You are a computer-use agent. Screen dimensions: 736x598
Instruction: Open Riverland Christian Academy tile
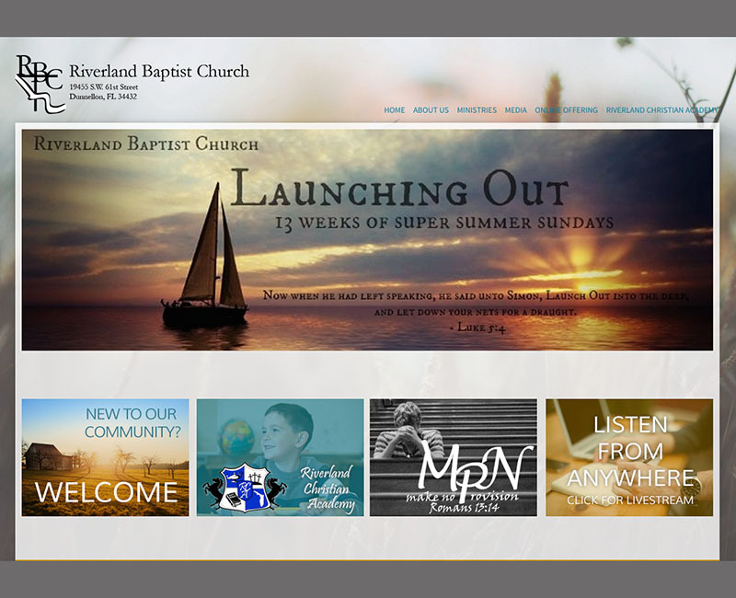coord(281,457)
